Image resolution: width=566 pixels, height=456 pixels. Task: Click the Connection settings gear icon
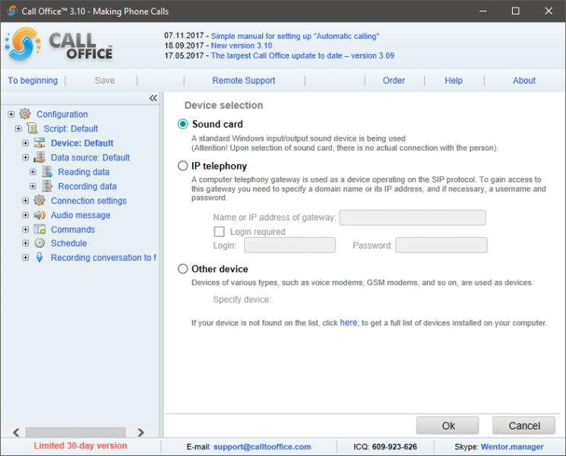pyautogui.click(x=40, y=201)
